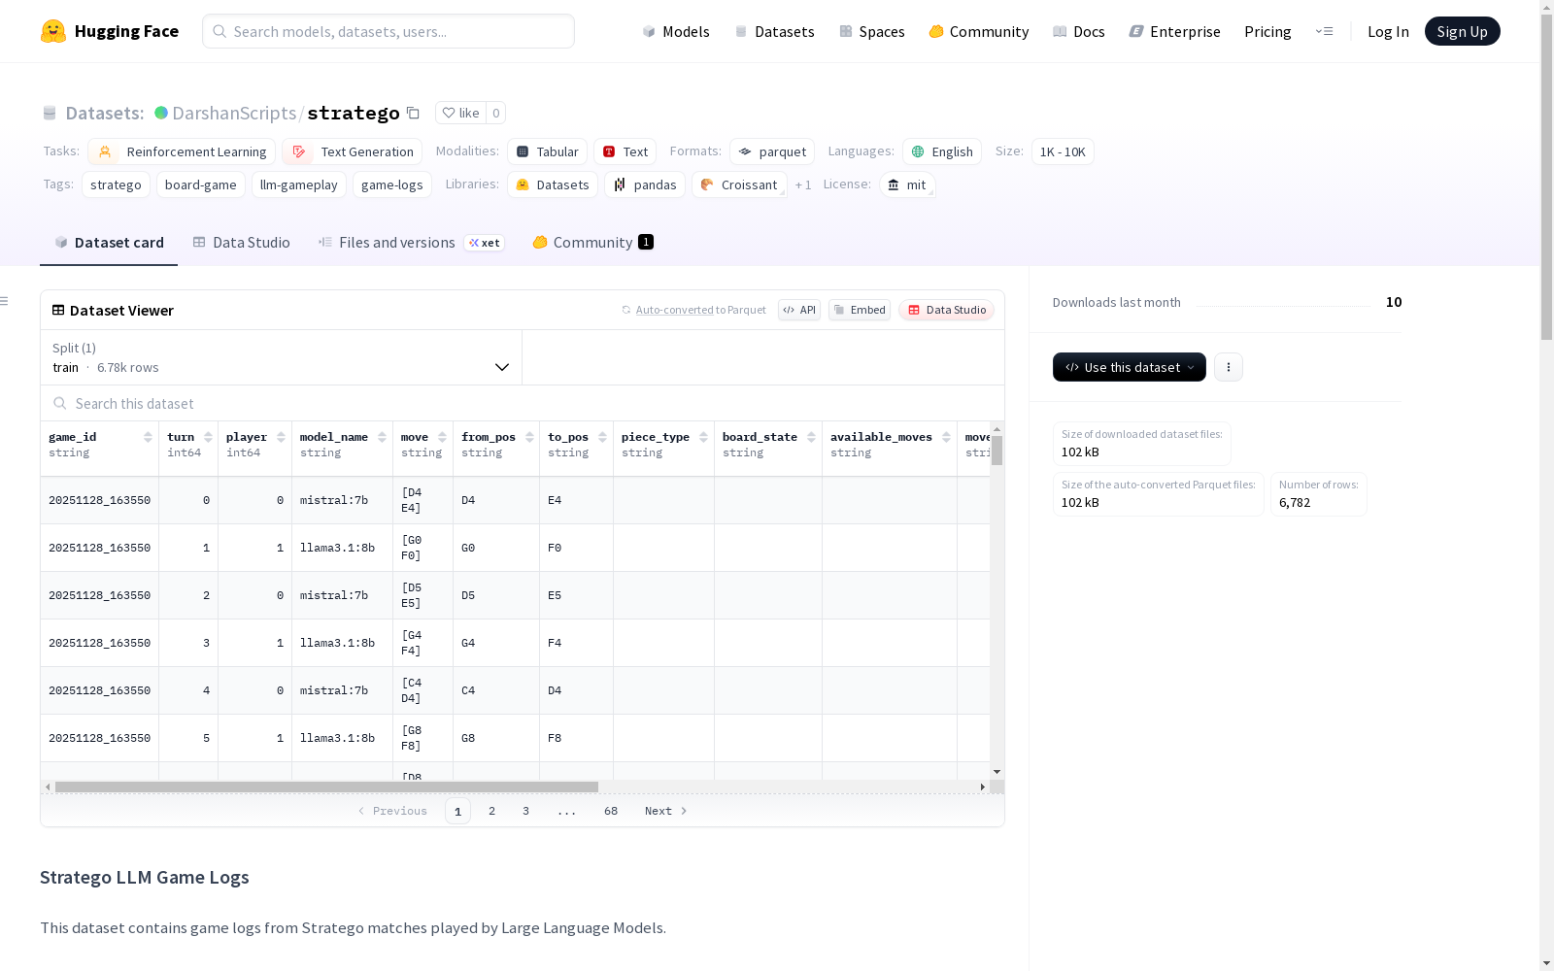The height and width of the screenshot is (971, 1554).
Task: Sort by piece_type column
Action: point(704,437)
